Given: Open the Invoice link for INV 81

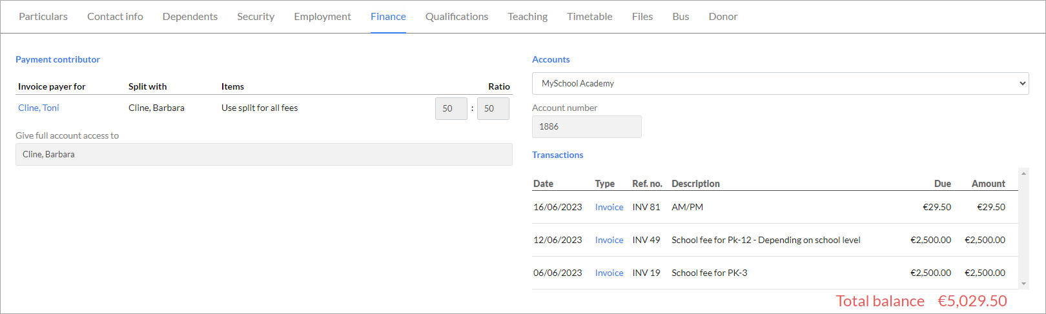Looking at the screenshot, I should (x=609, y=207).
